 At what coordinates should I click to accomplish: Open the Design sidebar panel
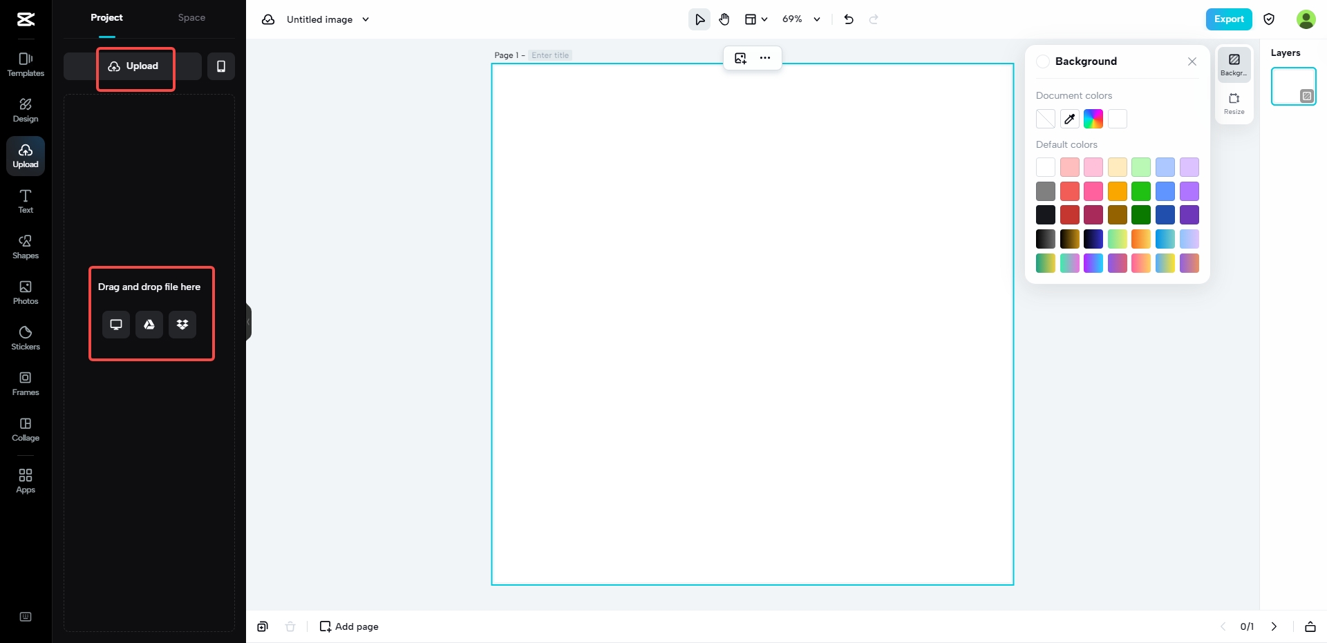tap(26, 111)
